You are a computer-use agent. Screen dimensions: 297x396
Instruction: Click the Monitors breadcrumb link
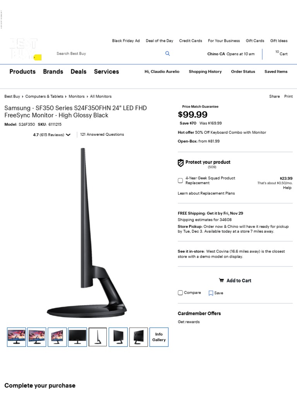tap(77, 96)
